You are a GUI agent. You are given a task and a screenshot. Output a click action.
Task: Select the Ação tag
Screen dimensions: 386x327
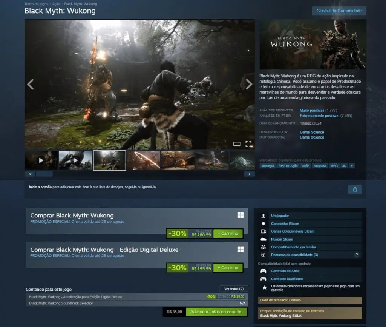click(305, 166)
